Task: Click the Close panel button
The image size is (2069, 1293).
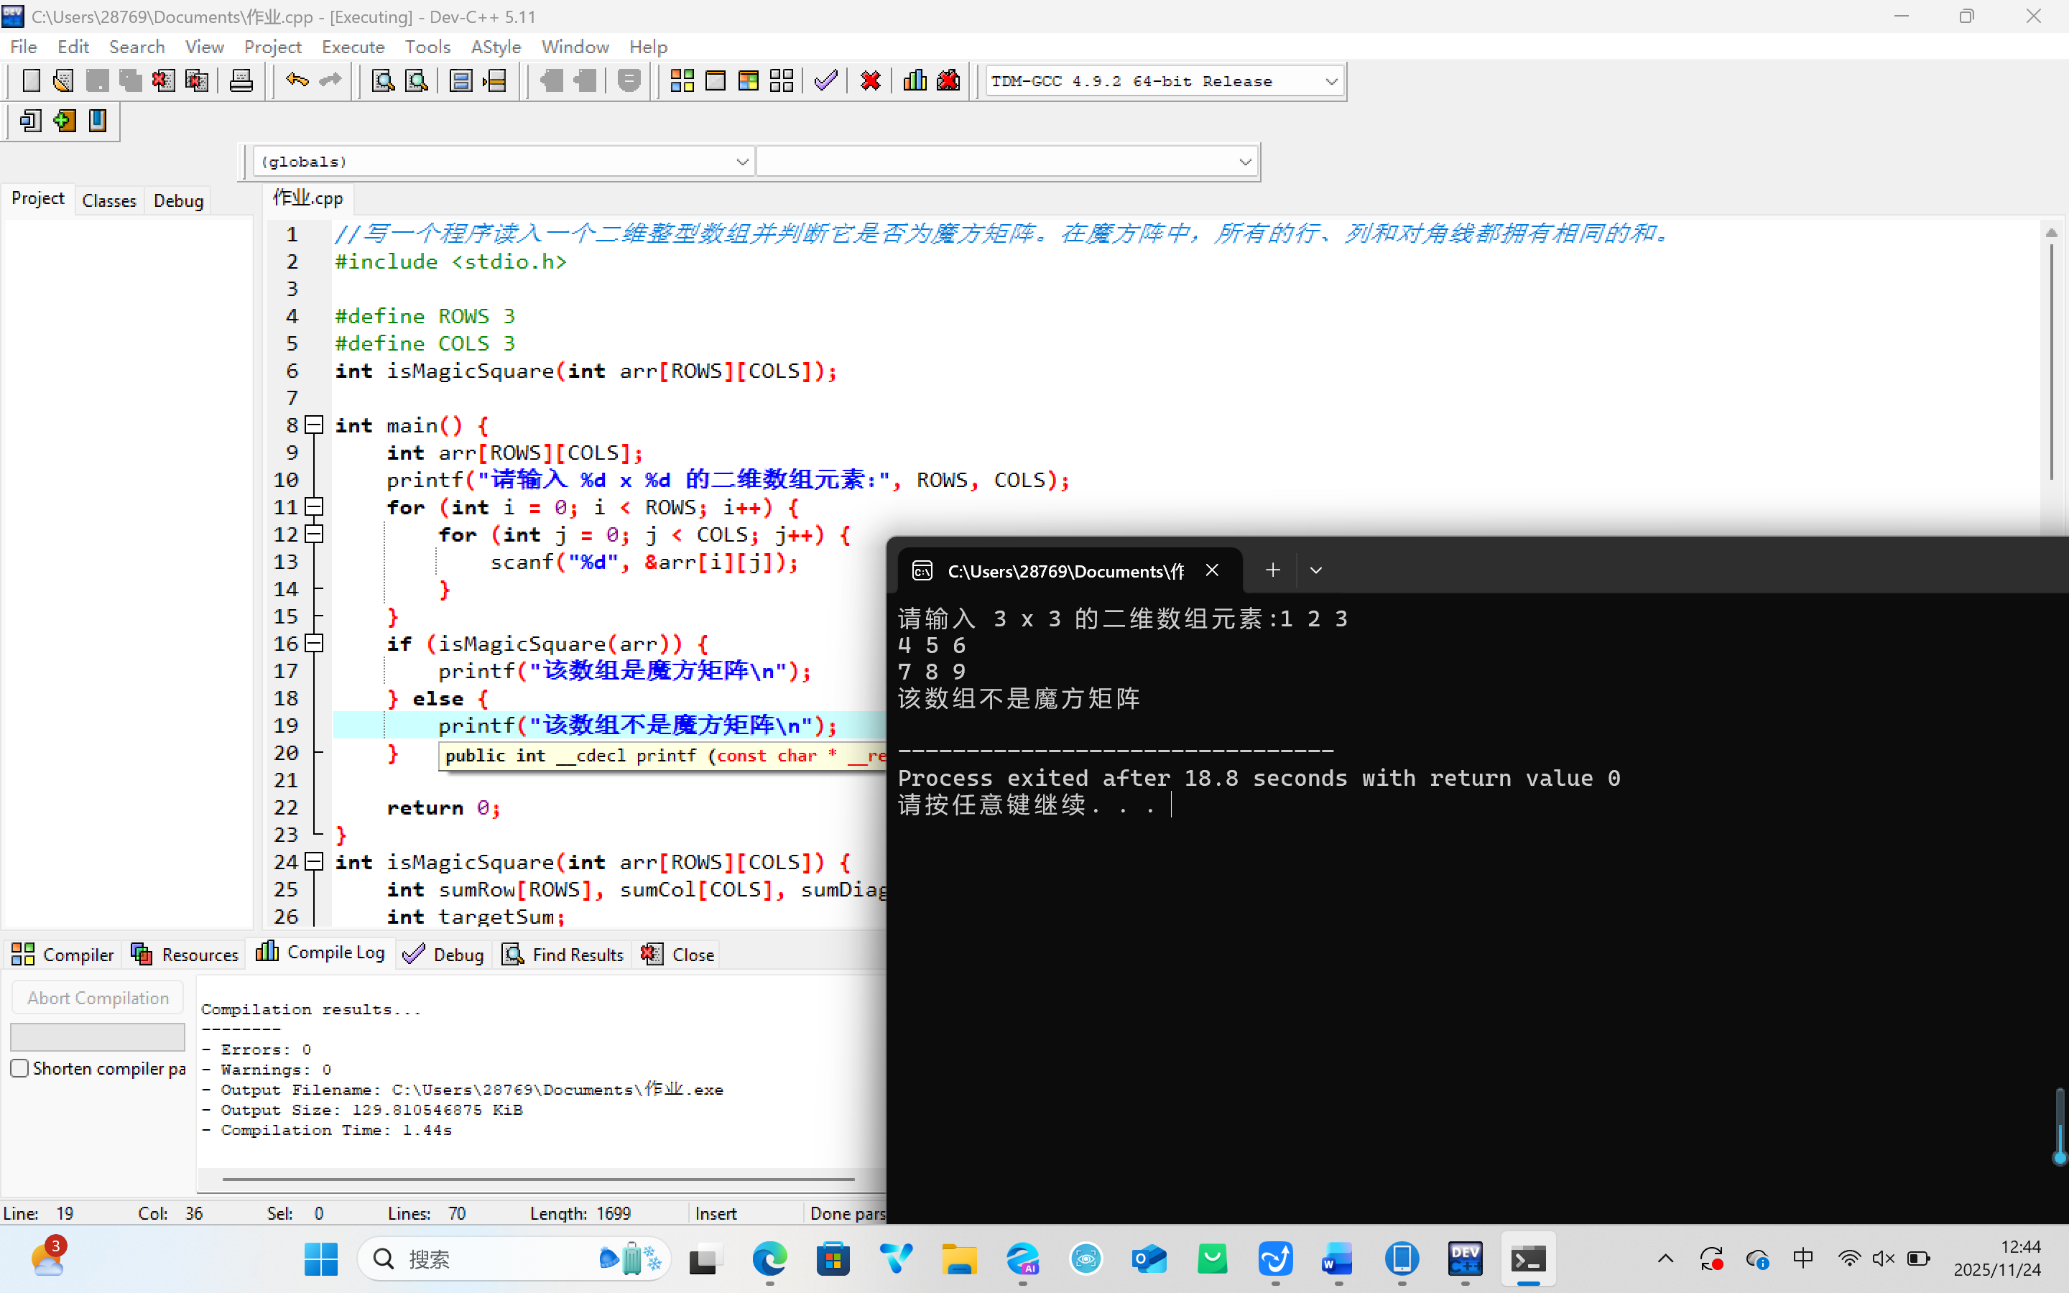Action: 678,955
